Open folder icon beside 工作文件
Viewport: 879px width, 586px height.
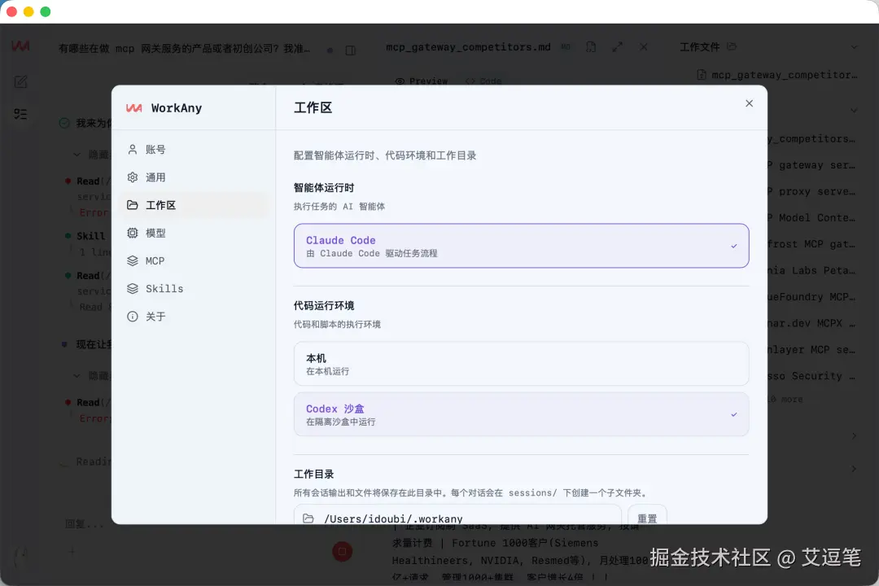click(x=732, y=46)
